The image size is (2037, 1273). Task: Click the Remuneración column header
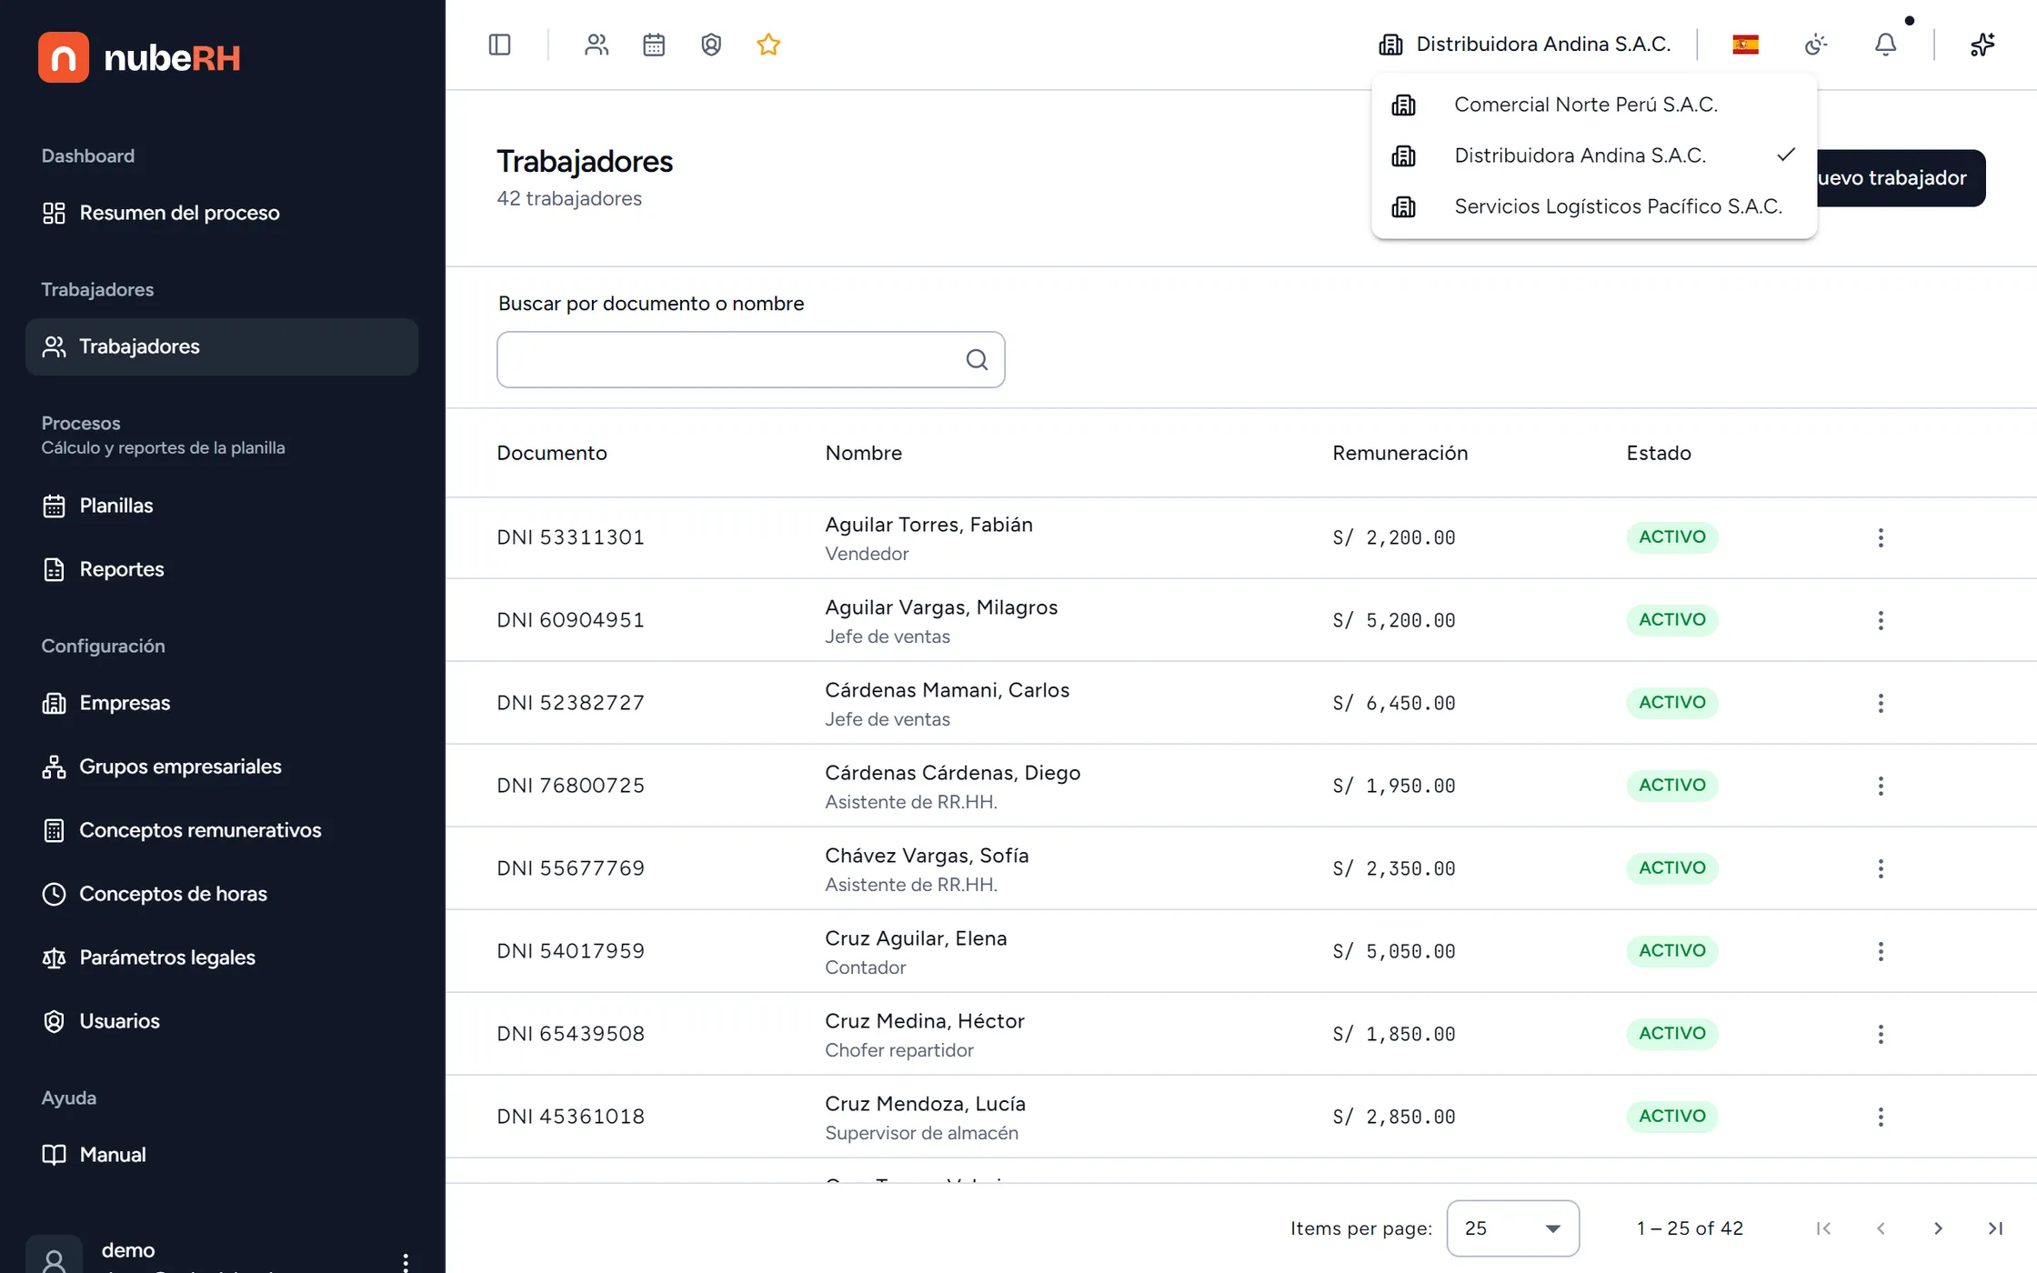pos(1400,453)
